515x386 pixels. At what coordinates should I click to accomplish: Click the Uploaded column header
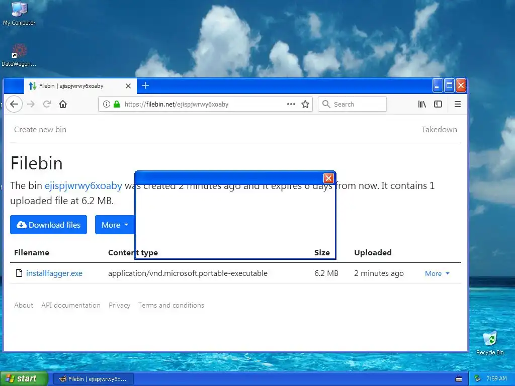(x=373, y=252)
